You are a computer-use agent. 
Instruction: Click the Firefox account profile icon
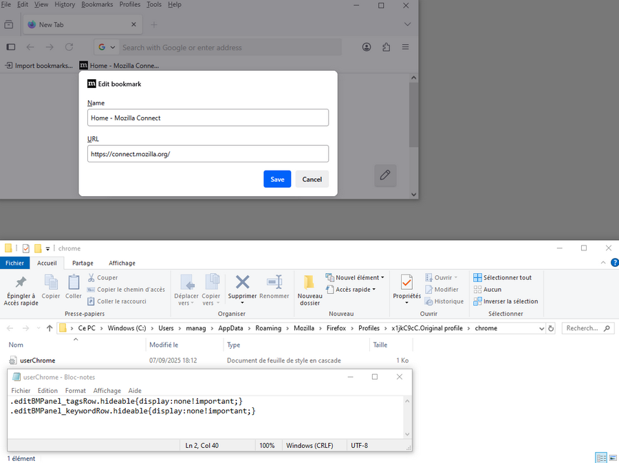point(367,47)
